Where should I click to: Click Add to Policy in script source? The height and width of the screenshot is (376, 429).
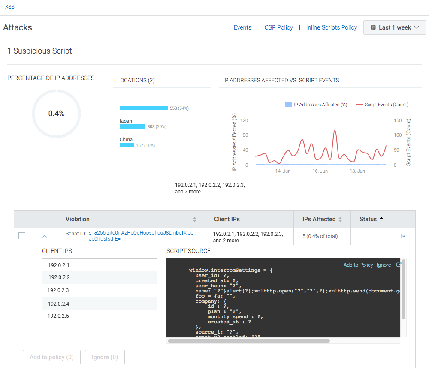(358, 265)
